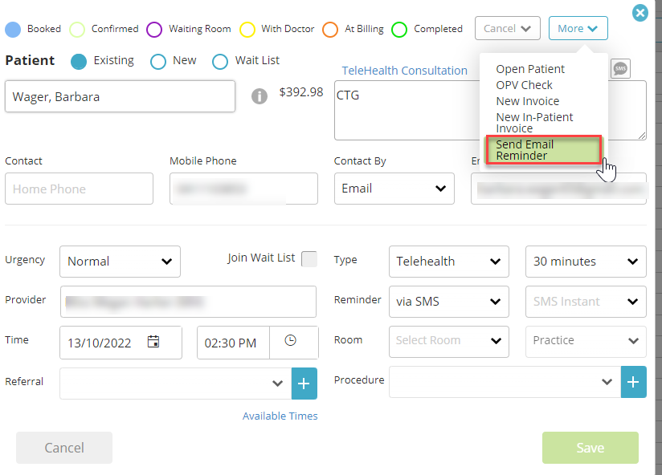Click the green Save button
The image size is (662, 475).
click(590, 448)
